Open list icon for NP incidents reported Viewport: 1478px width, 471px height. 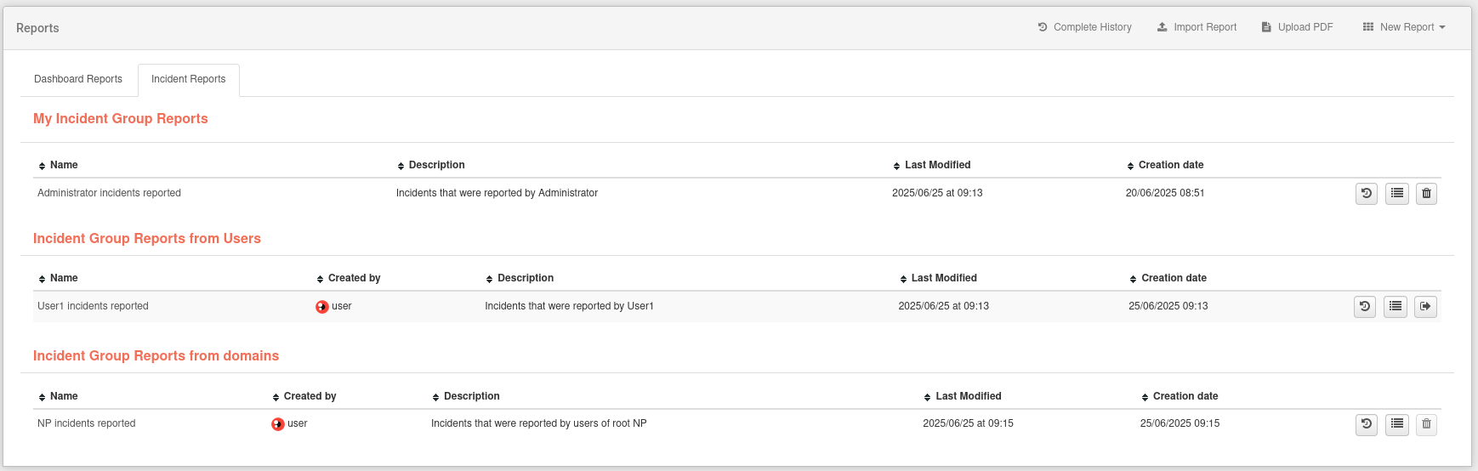pyautogui.click(x=1397, y=424)
